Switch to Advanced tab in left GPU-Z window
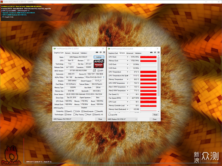222x166 pixels. click(75, 53)
